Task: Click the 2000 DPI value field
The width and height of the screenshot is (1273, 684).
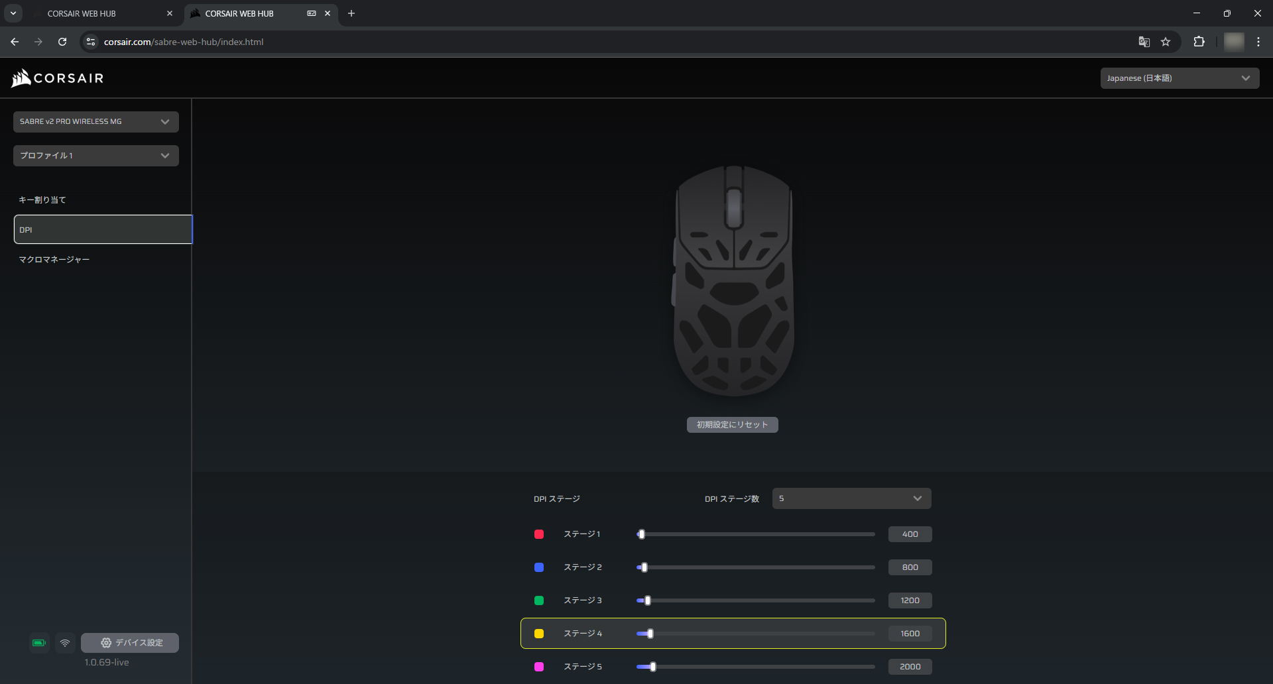Action: [910, 667]
